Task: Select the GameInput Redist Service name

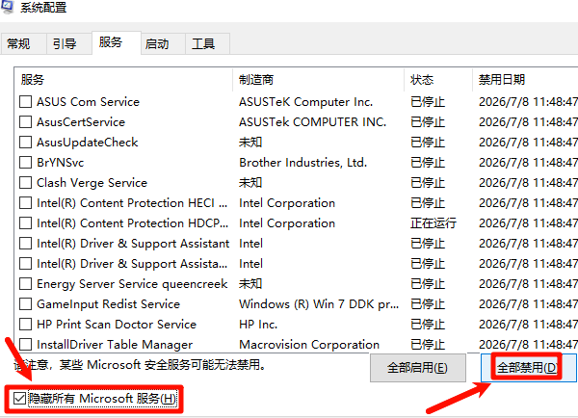Action: (x=108, y=304)
